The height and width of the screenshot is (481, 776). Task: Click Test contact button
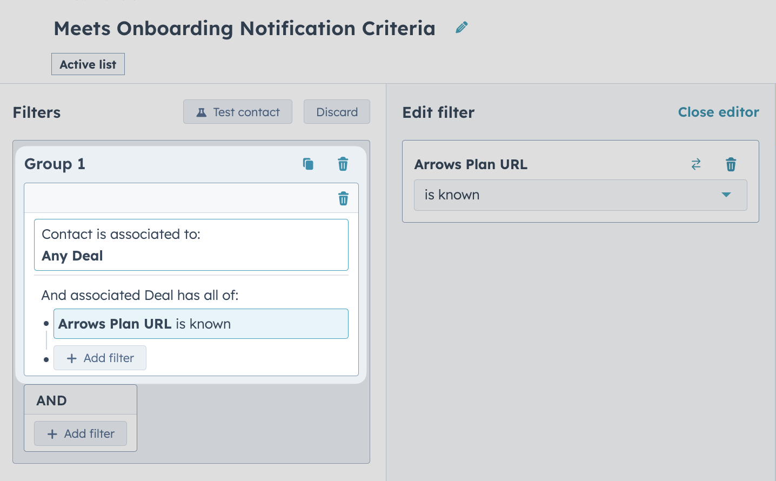(238, 112)
